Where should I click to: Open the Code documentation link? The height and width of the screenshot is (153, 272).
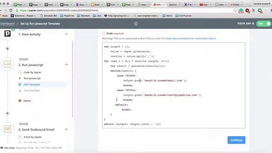(x=191, y=39)
